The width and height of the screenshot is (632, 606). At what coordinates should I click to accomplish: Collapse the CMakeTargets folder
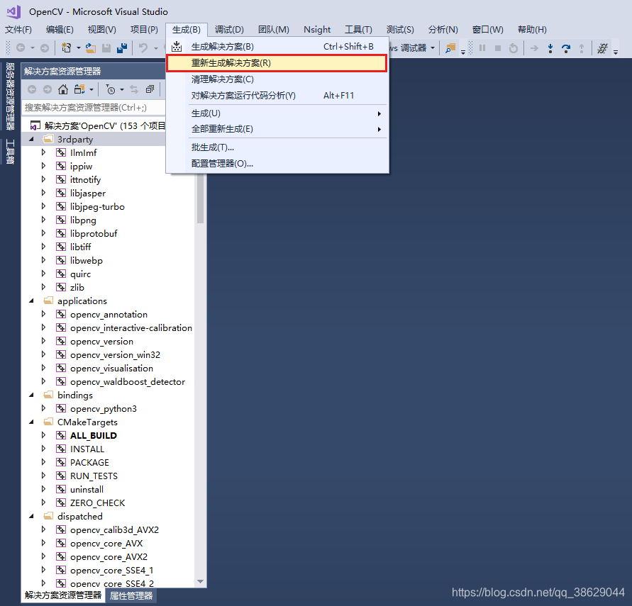31,422
